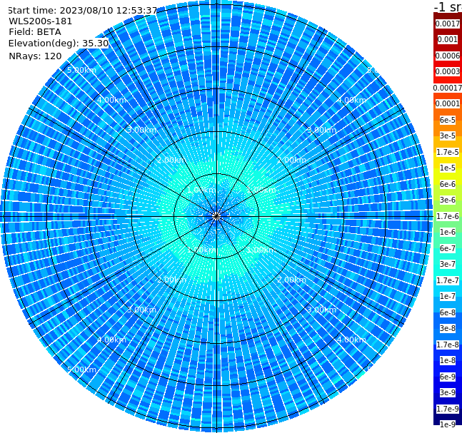Click the 1.7e-9 colorbar tick label
This screenshot has height=433, width=462.
click(x=448, y=409)
